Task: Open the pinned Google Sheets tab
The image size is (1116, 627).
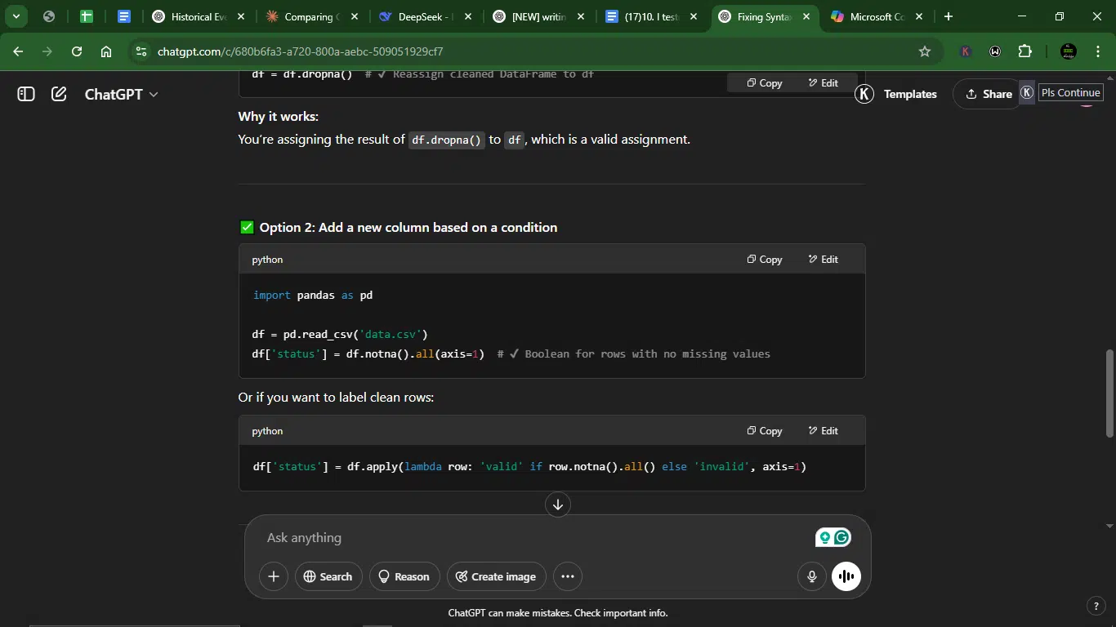Action: pyautogui.click(x=87, y=16)
